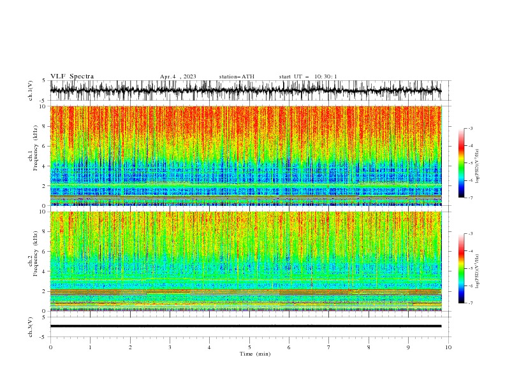The height and width of the screenshot is (390, 505).
Task: Select the date label "Apr.4 , 2023"
Action: click(x=178, y=76)
